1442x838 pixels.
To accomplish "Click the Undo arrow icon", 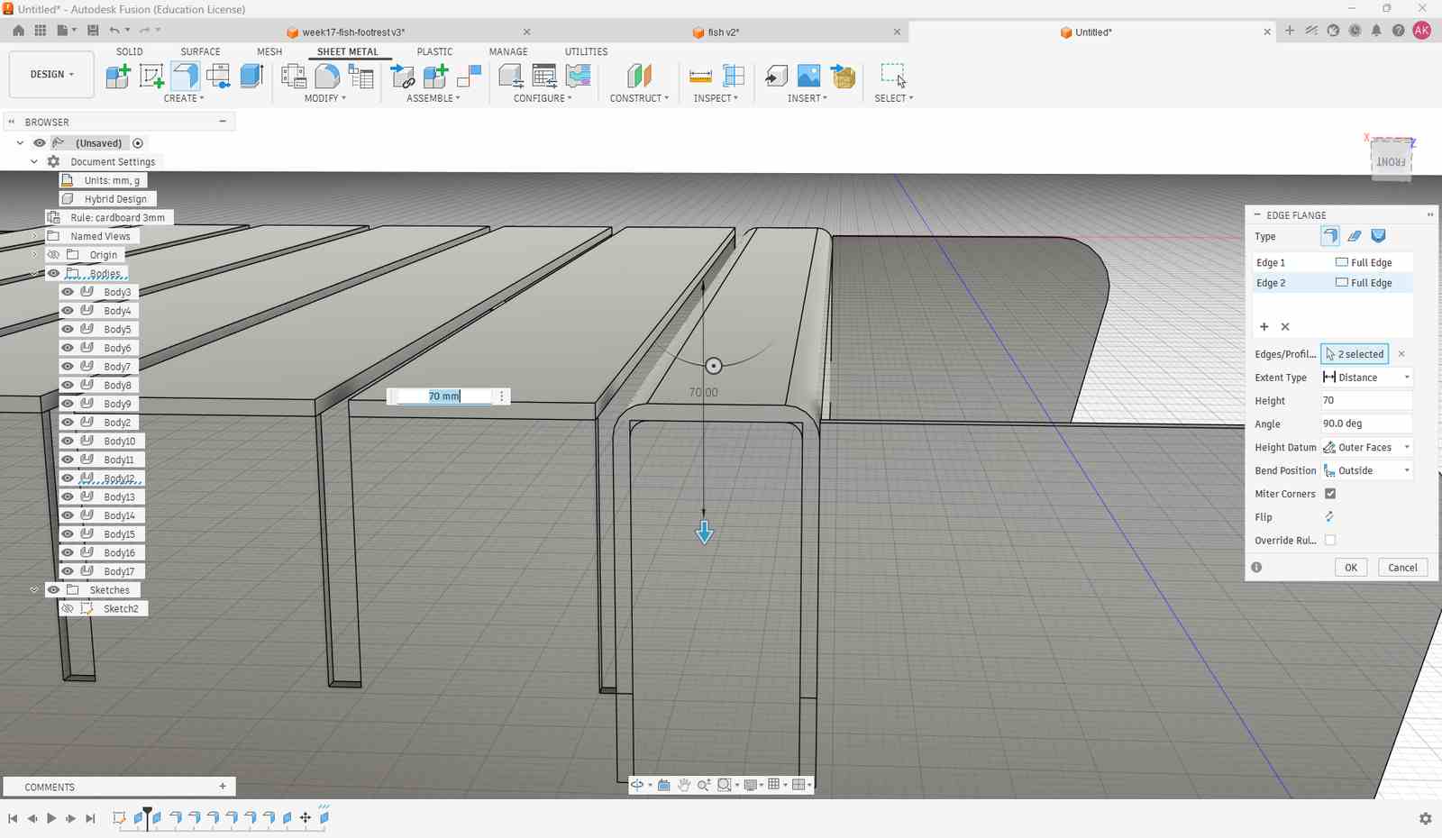I will pyautogui.click(x=114, y=31).
